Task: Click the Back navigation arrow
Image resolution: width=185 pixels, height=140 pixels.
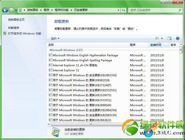Action: (x=5, y=10)
